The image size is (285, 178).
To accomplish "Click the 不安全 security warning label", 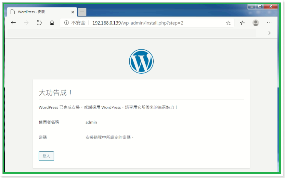I will coord(78,23).
